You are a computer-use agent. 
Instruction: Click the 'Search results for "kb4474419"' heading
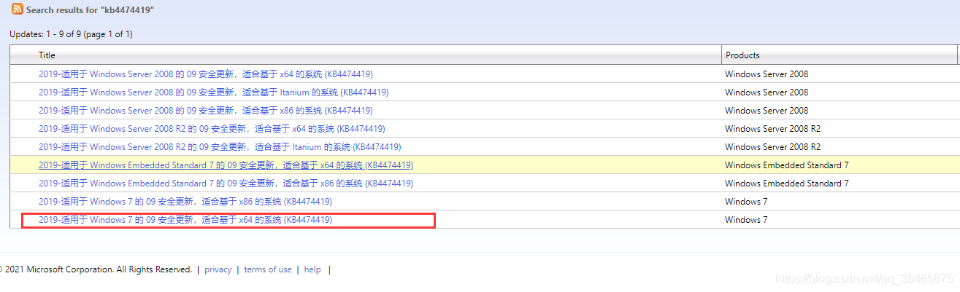click(x=90, y=10)
